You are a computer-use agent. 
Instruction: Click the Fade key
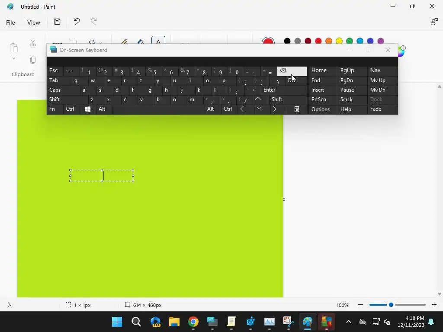pyautogui.click(x=382, y=109)
